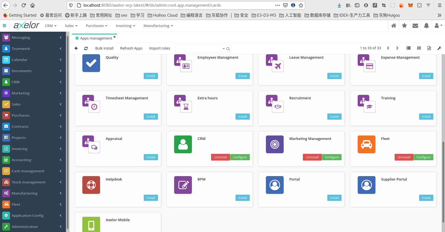This screenshot has width=445, height=232.
Task: Switch to list view icon
Action: point(408,48)
